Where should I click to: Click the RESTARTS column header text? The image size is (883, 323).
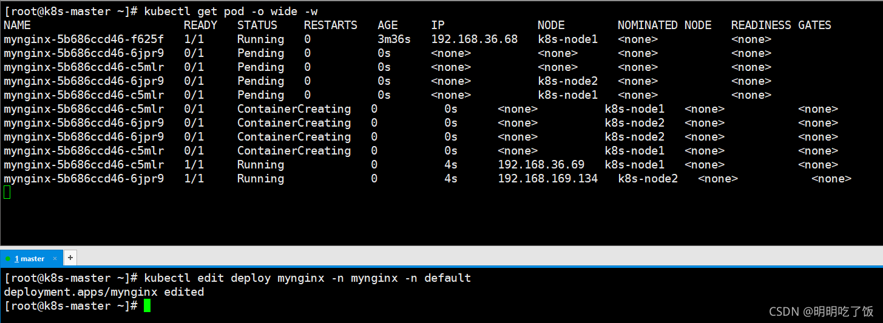click(331, 25)
